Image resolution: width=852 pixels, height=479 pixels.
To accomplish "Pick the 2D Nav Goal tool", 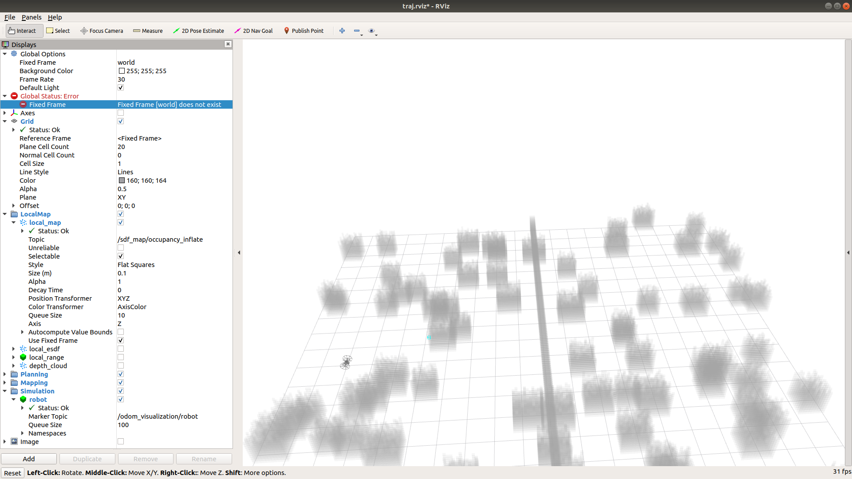I will point(253,31).
